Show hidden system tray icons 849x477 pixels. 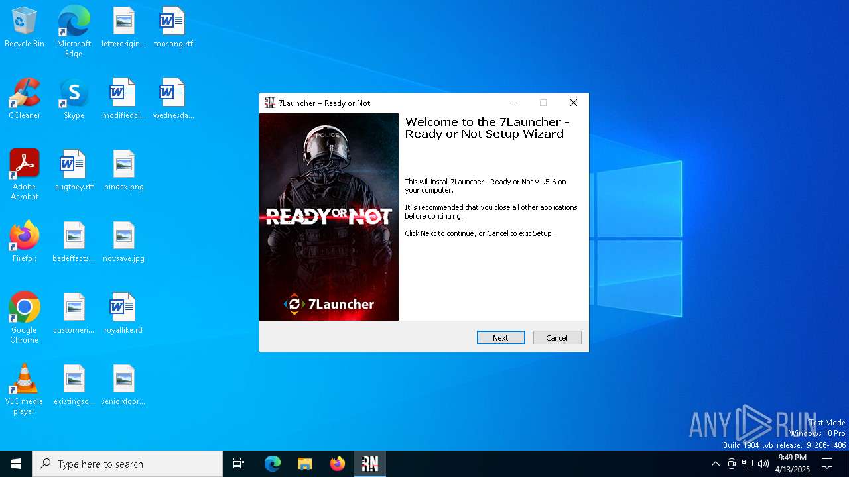click(x=715, y=464)
